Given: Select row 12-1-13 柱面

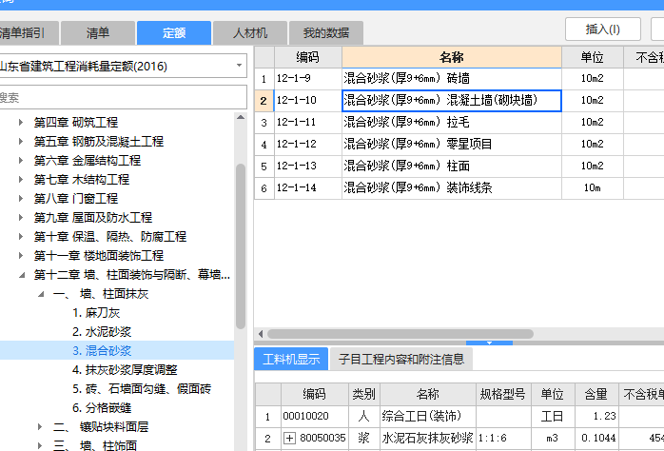Looking at the screenshot, I should (x=459, y=166).
